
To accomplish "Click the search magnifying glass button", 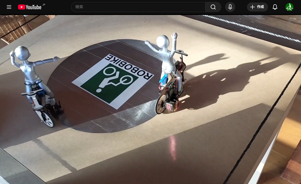I will pyautogui.click(x=213, y=7).
